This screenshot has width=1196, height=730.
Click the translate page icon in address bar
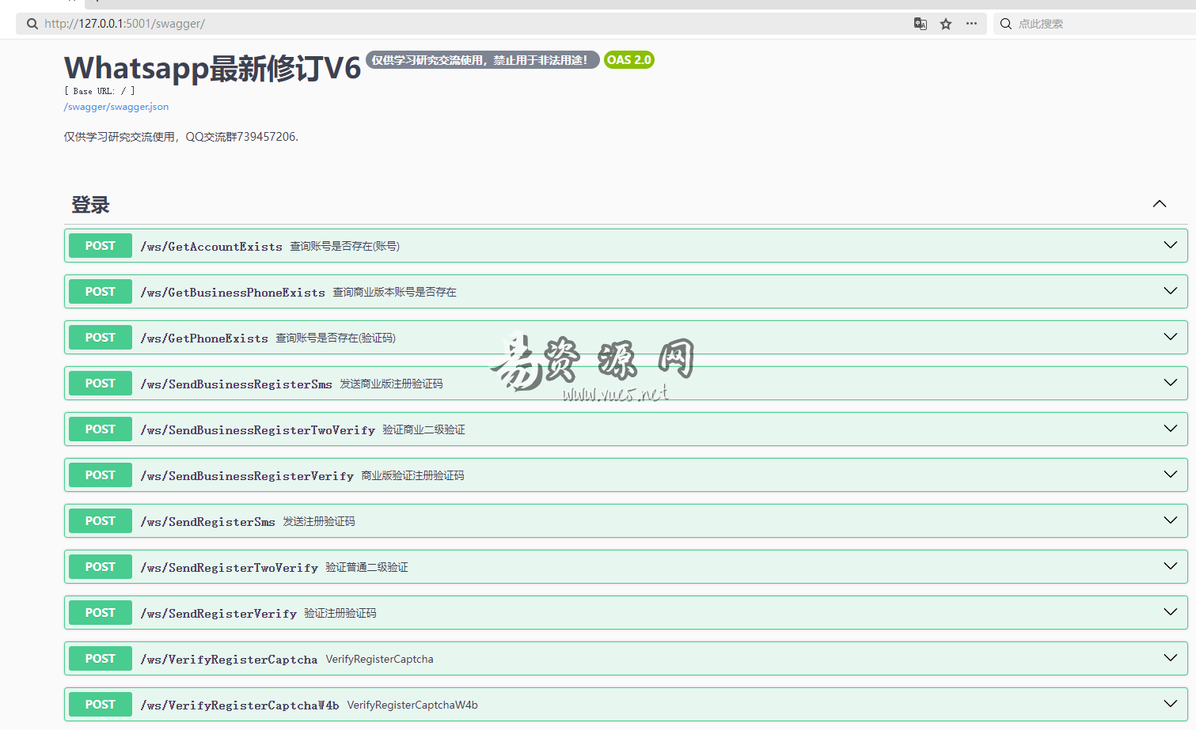coord(920,24)
